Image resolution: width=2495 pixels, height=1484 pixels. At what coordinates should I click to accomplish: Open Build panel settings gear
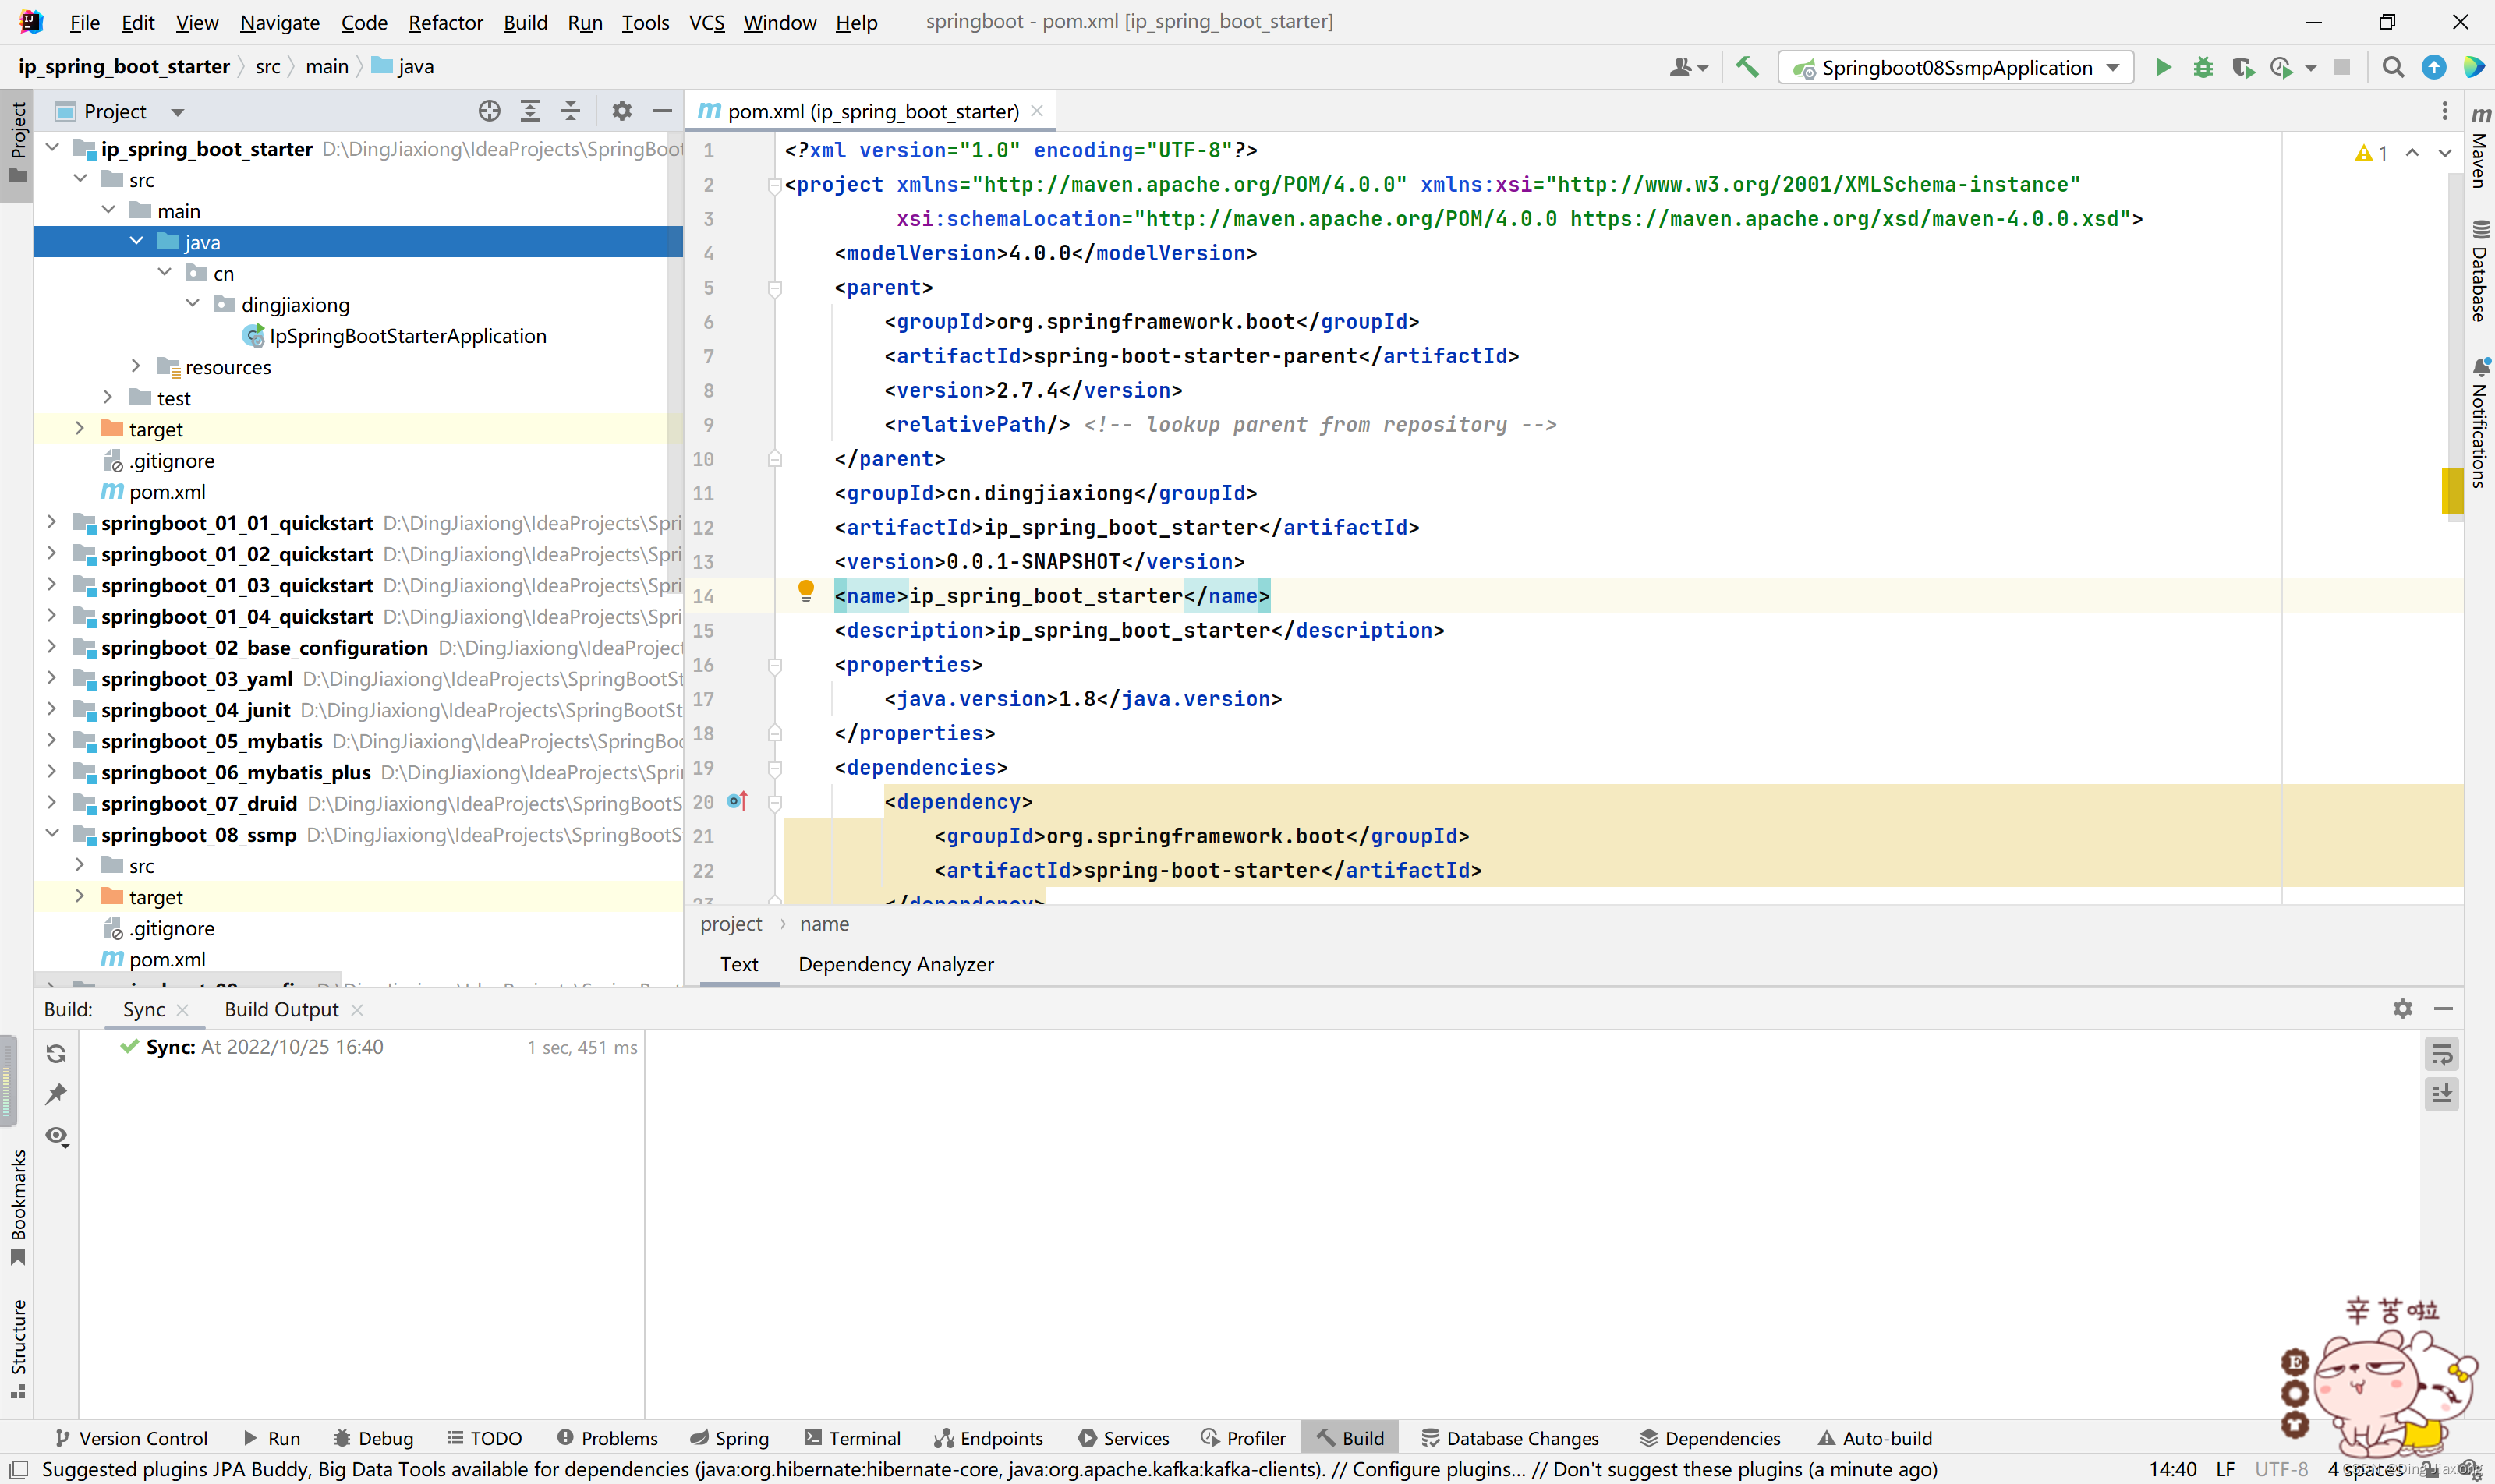(2403, 1008)
